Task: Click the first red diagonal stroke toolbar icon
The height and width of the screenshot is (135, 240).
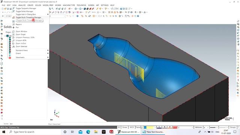Action: (90, 9)
